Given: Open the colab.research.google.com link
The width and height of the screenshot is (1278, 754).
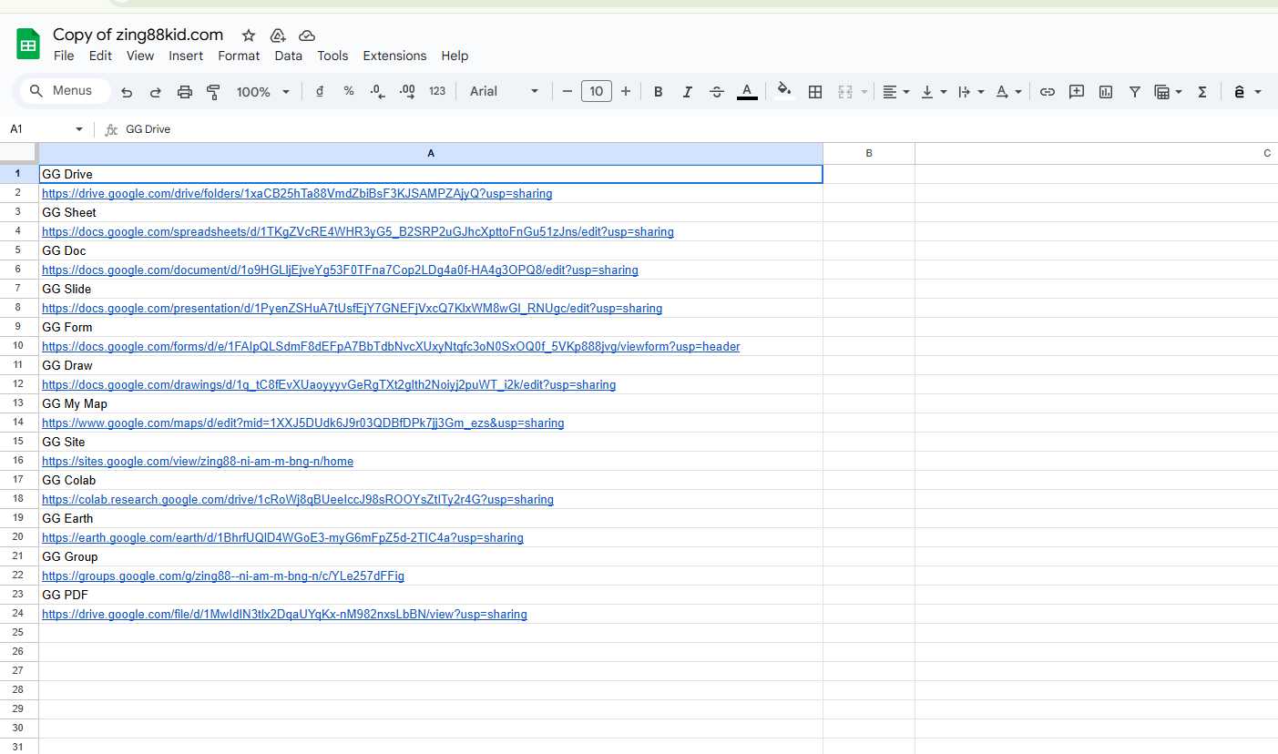Looking at the screenshot, I should point(298,499).
